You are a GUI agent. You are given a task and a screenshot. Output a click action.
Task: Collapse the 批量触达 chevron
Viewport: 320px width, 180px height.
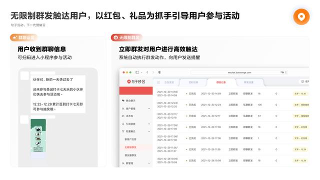[149, 131]
